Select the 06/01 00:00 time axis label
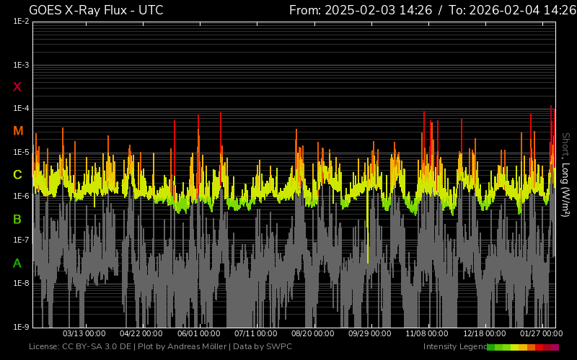 tap(199, 333)
